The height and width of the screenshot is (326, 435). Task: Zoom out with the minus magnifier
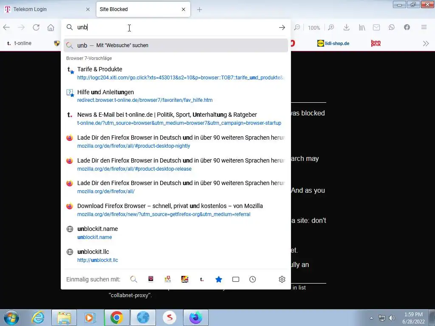(x=297, y=27)
